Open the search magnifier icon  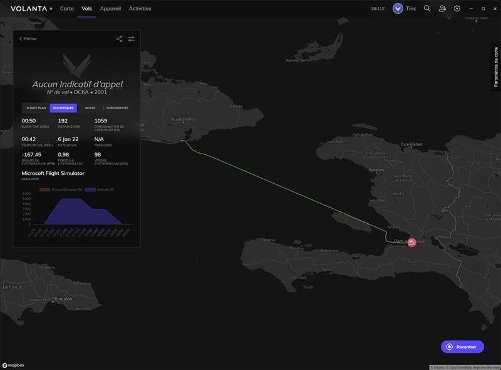pos(427,9)
